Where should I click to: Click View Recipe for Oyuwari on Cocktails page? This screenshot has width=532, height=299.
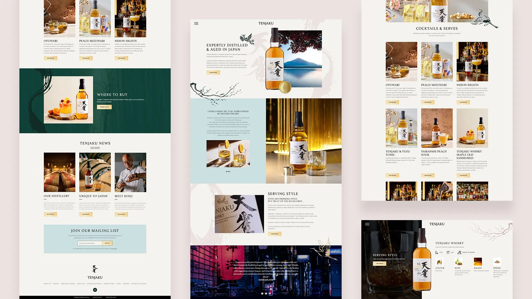(392, 102)
